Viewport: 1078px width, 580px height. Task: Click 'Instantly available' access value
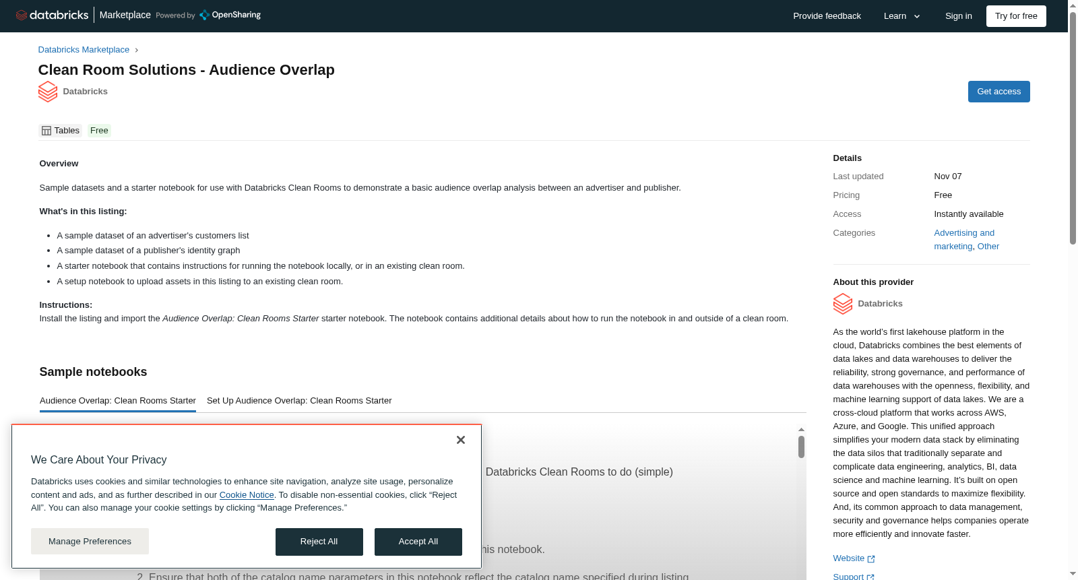coord(969,214)
